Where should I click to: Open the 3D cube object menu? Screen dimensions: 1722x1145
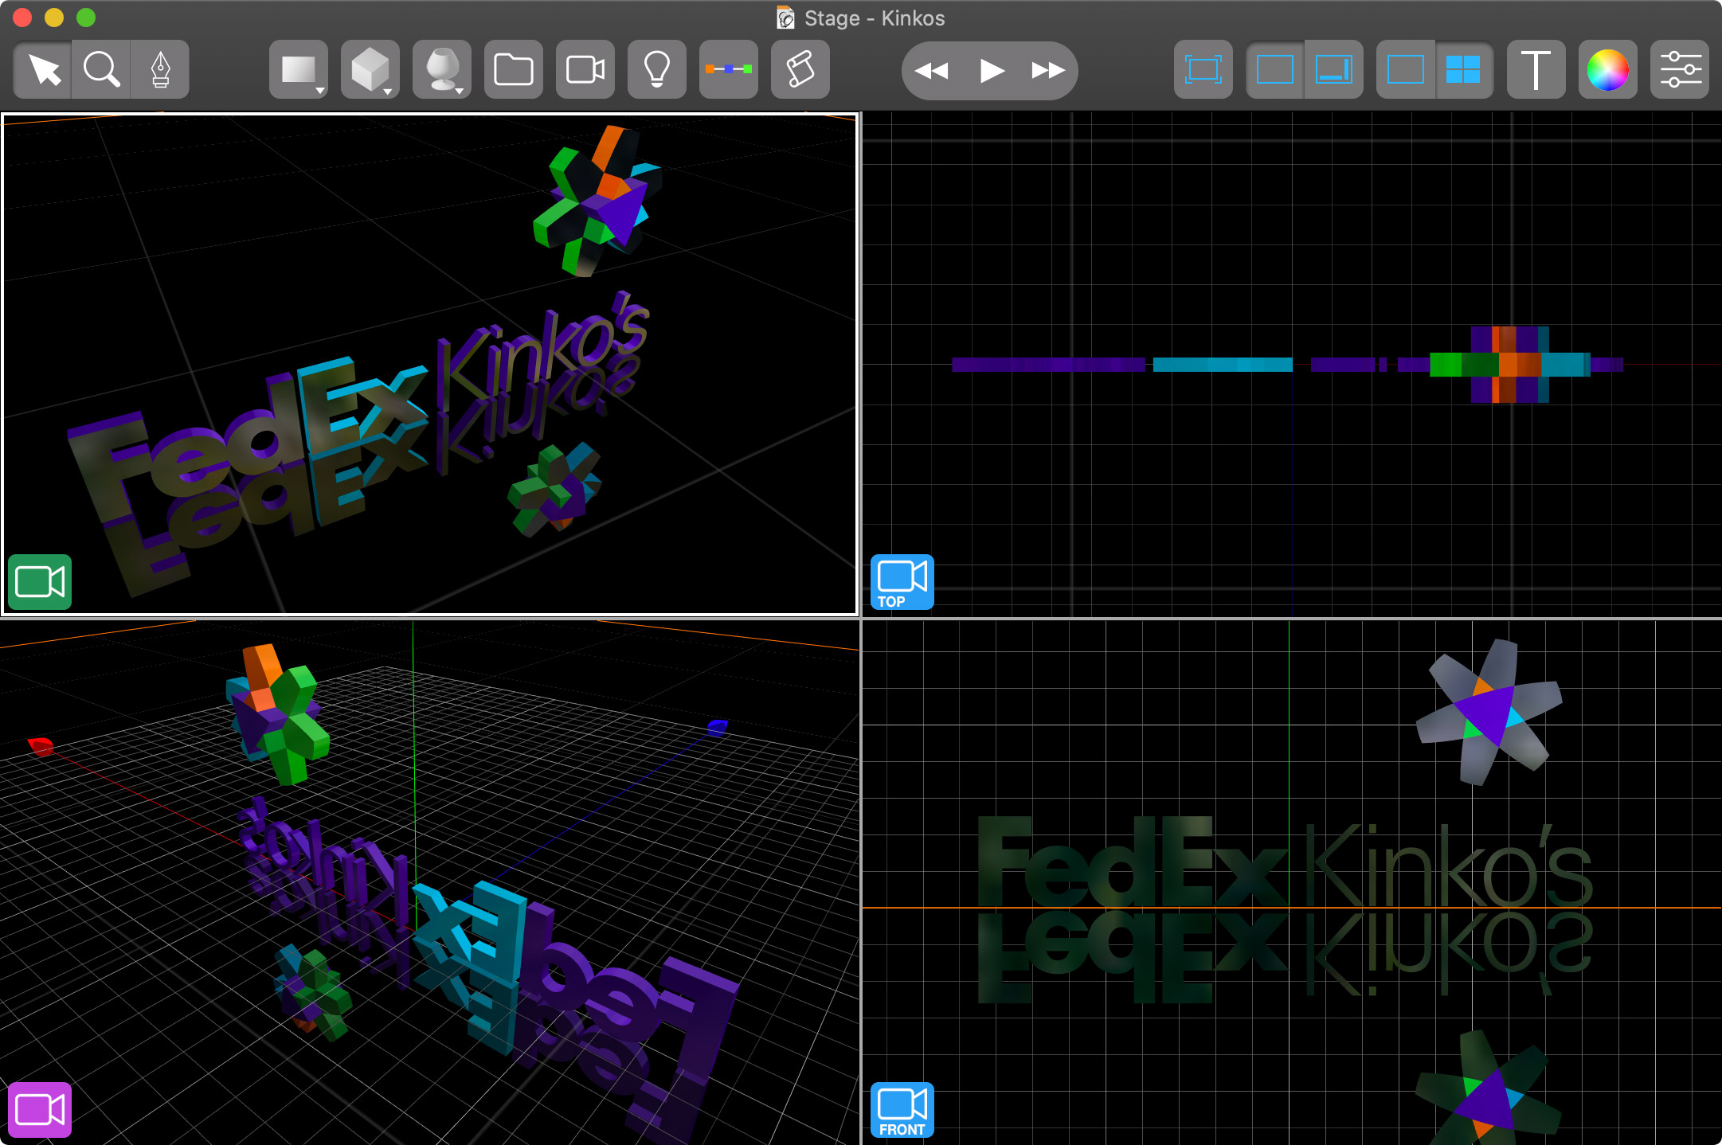(370, 70)
